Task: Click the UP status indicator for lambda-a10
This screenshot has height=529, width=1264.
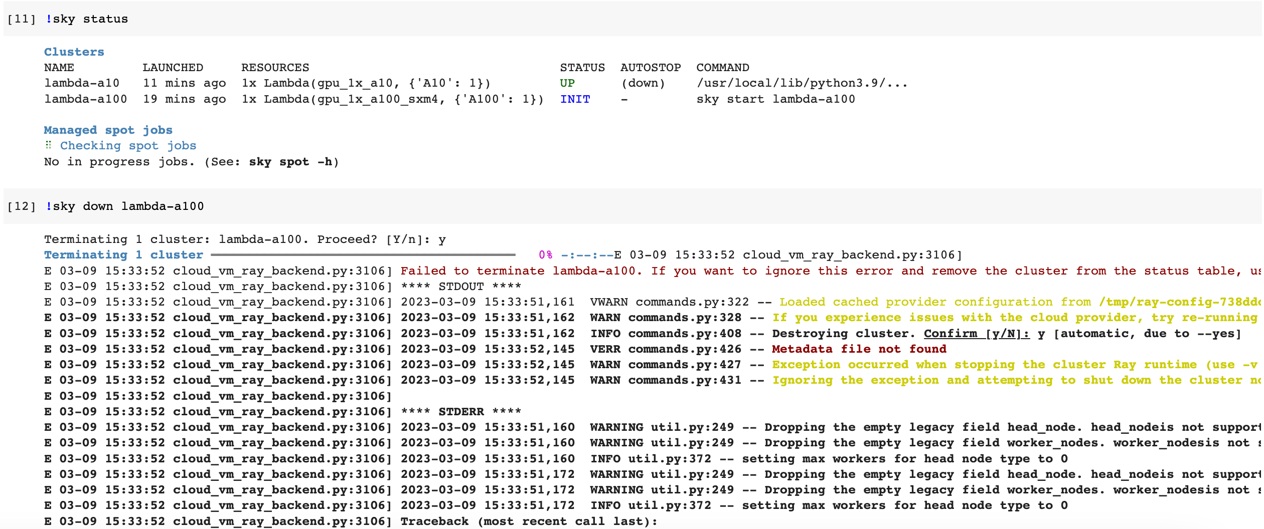Action: tap(569, 83)
